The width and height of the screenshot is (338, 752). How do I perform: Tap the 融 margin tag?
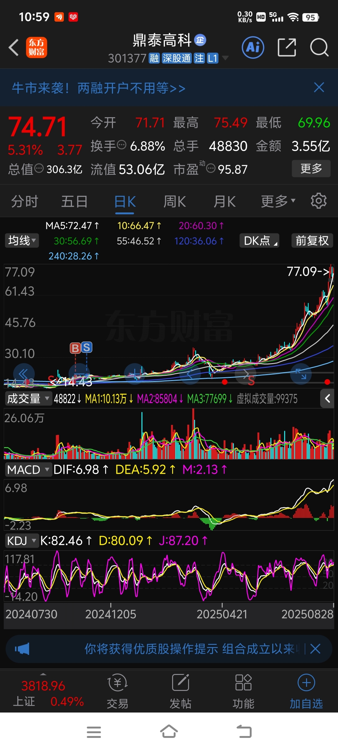[x=154, y=58]
